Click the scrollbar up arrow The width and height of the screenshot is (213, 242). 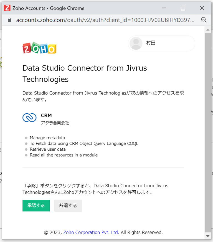pyautogui.click(x=208, y=30)
